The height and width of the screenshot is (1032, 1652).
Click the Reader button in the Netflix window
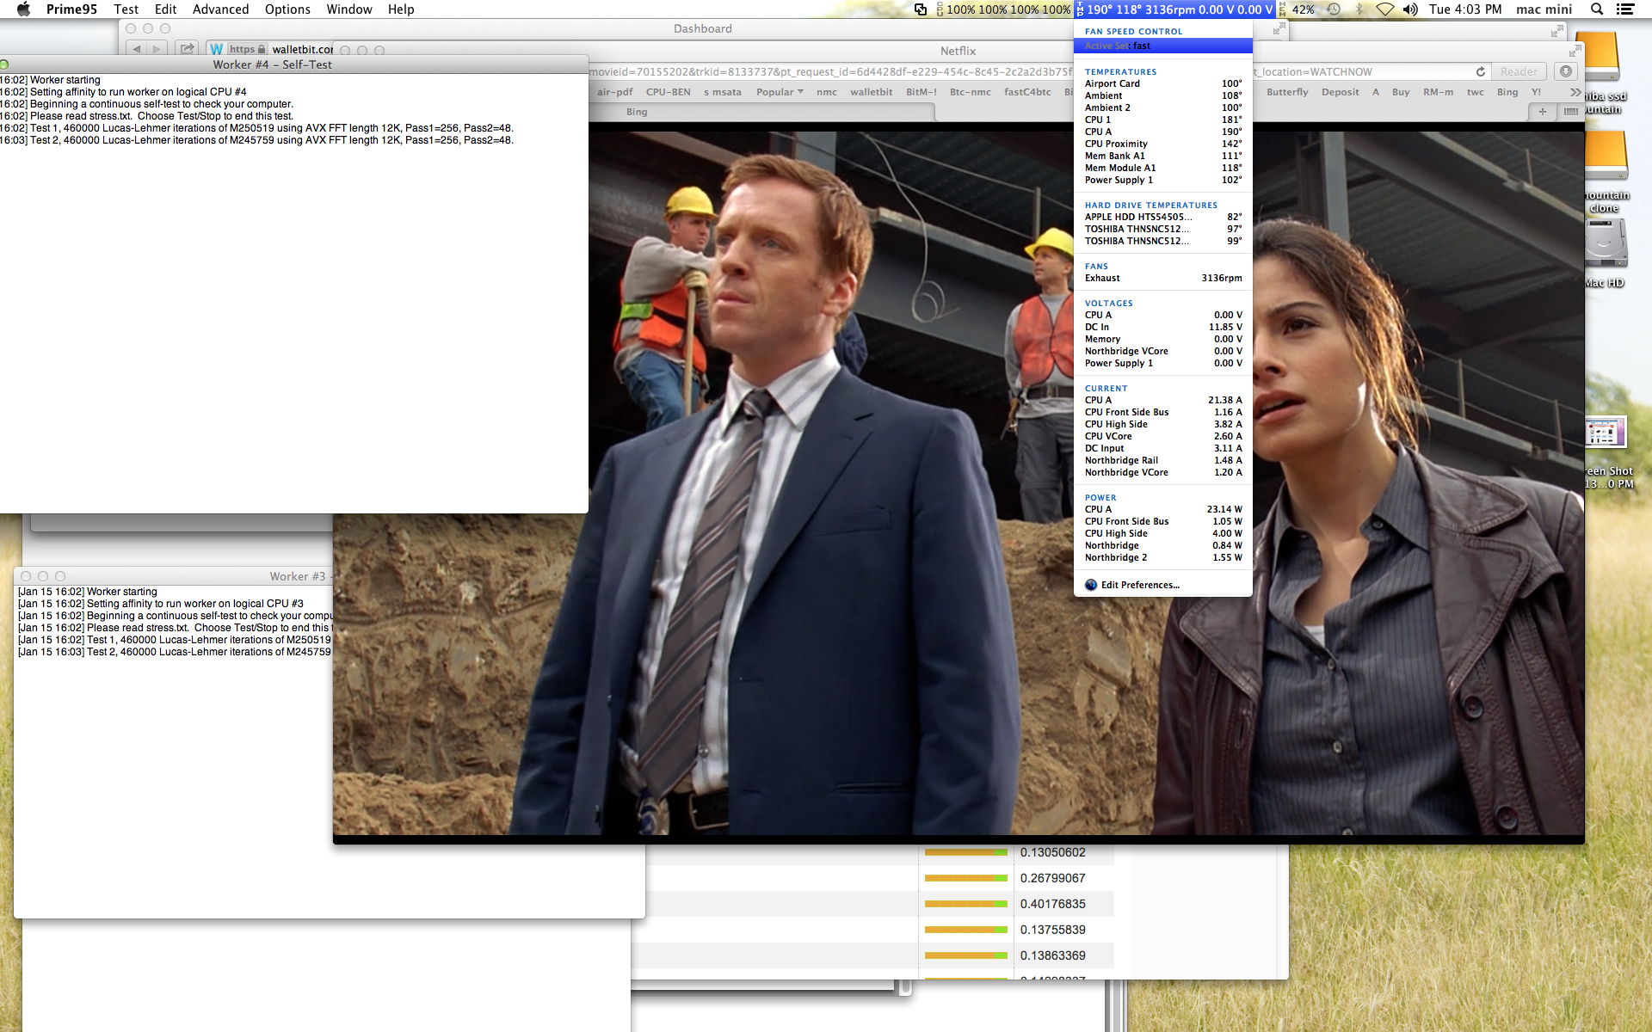1519,71
